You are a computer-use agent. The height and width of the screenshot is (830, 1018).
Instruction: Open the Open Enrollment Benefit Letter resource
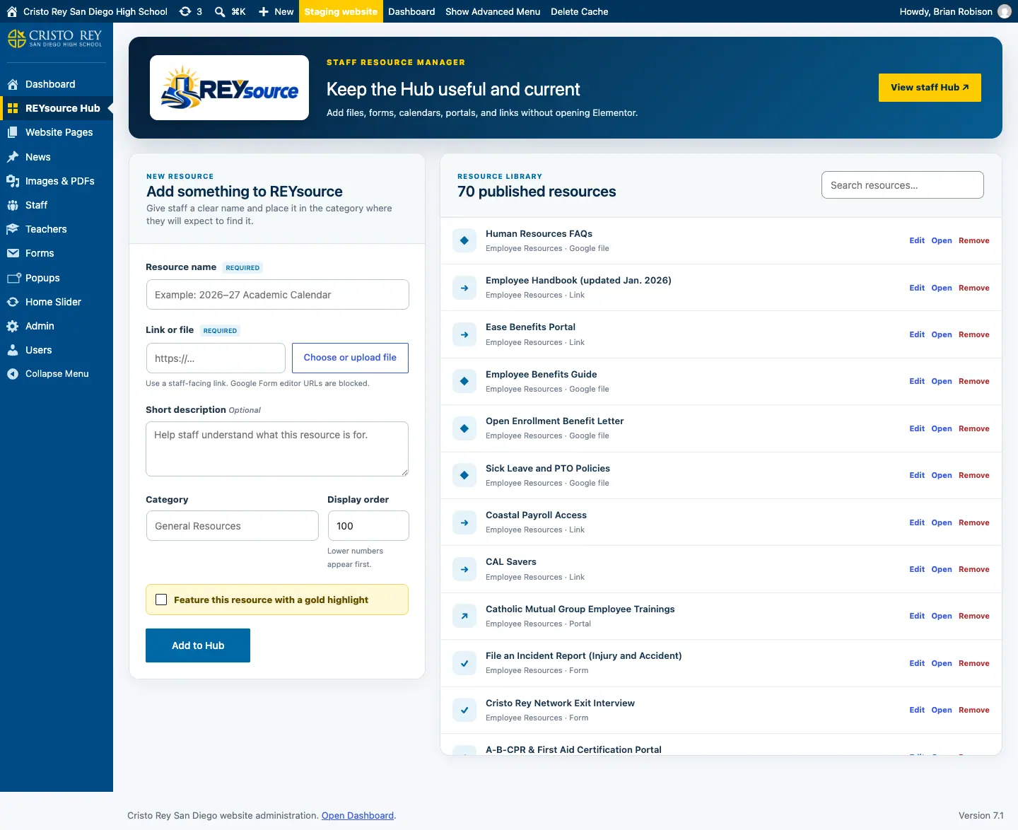pyautogui.click(x=942, y=428)
